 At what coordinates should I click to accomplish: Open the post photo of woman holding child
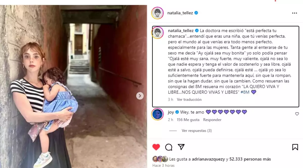[x=73, y=86]
